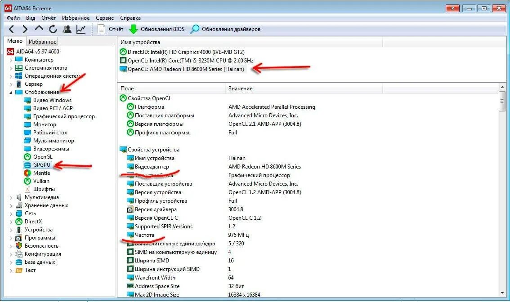This screenshot has height=302, width=510.
Task: Select OpenCL Intel Core i5-3230M CPU device
Action: [186, 61]
